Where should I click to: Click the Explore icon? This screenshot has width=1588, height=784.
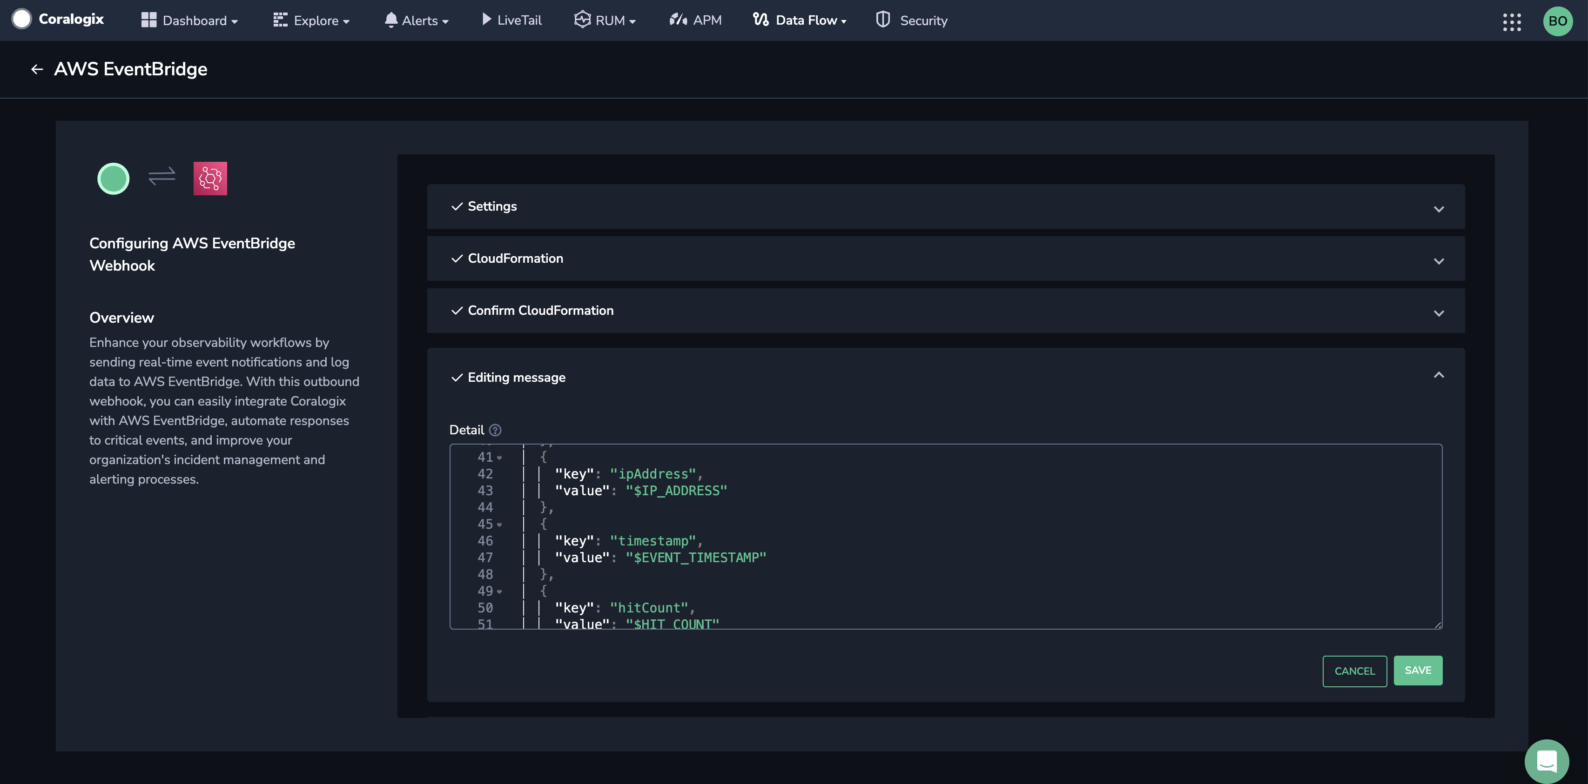[x=281, y=20]
